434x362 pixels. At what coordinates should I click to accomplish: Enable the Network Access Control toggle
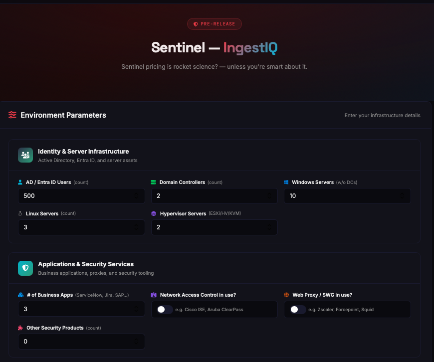pos(165,310)
